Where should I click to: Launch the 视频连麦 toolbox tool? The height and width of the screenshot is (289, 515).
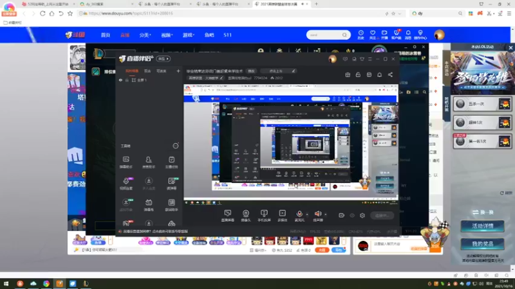click(126, 184)
